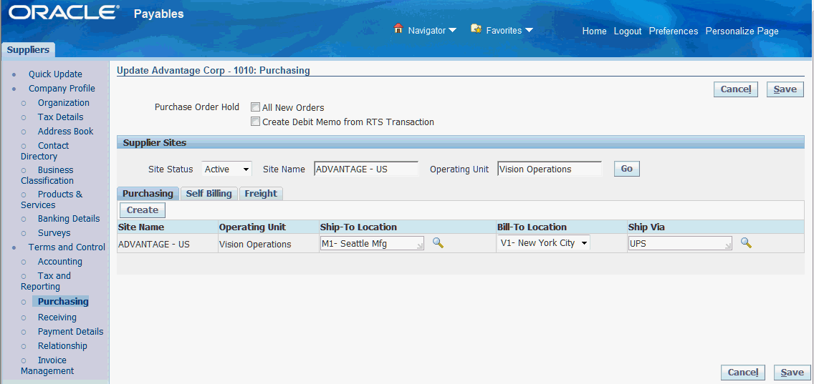Open the Tax Details sidebar link

(x=60, y=117)
